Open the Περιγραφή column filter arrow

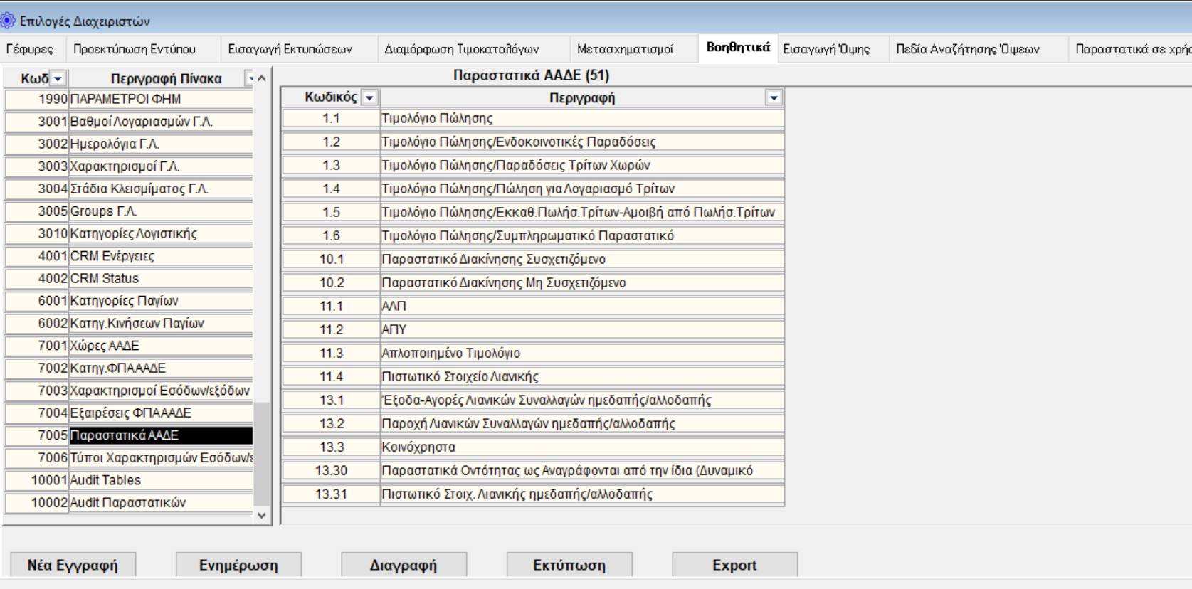tap(774, 98)
